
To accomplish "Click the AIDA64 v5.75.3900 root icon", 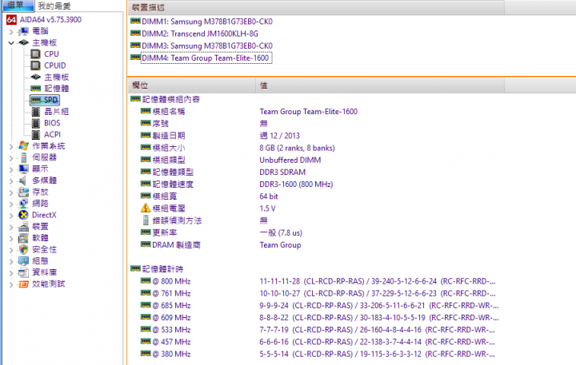I will click(12, 20).
